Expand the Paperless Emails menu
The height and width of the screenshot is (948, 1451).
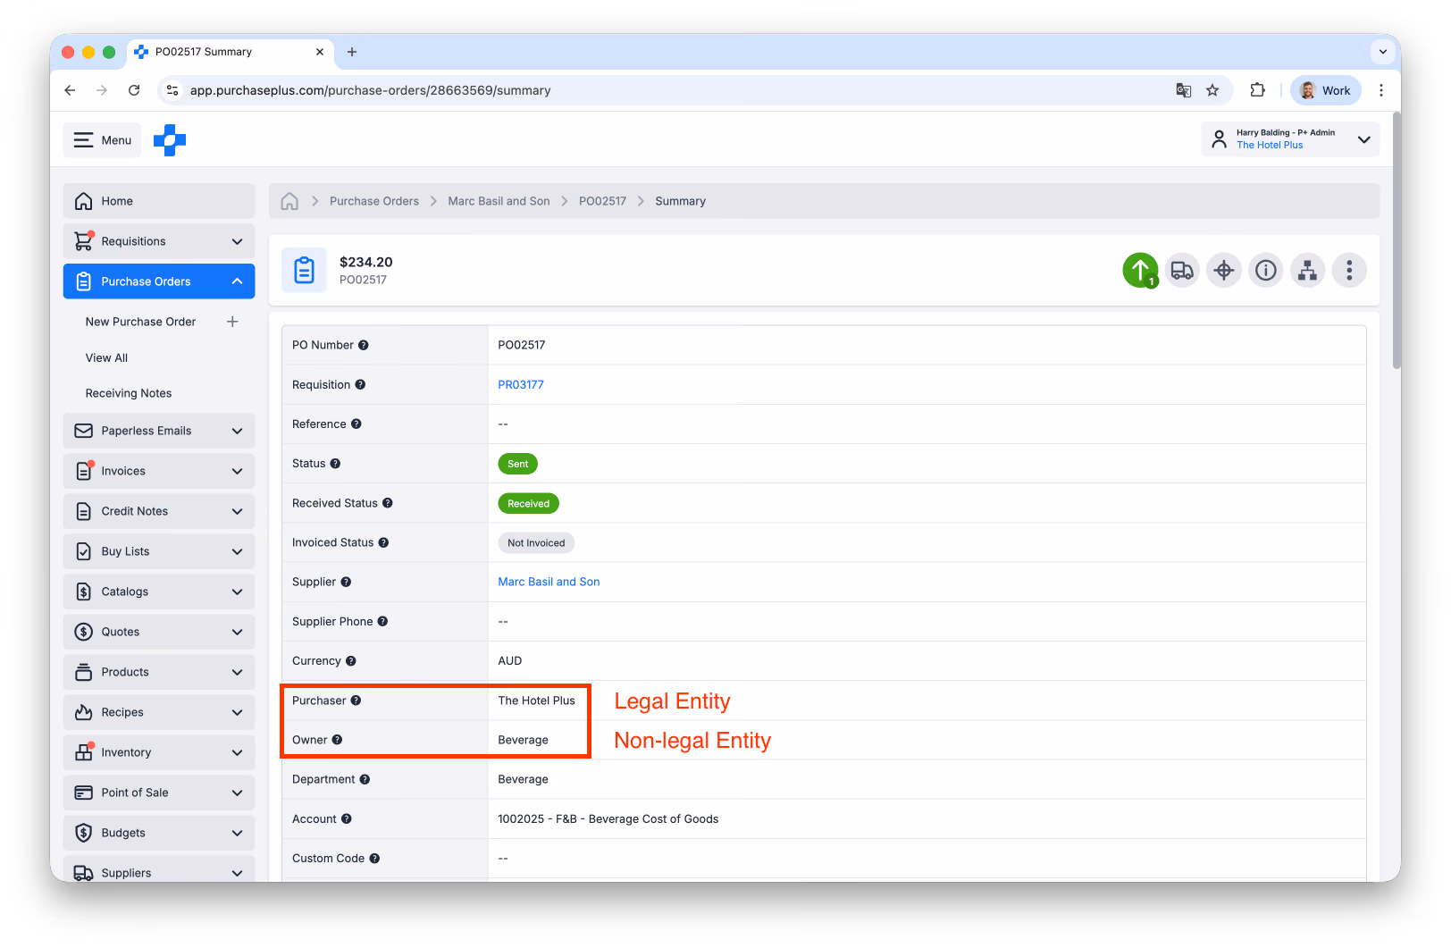tap(159, 431)
